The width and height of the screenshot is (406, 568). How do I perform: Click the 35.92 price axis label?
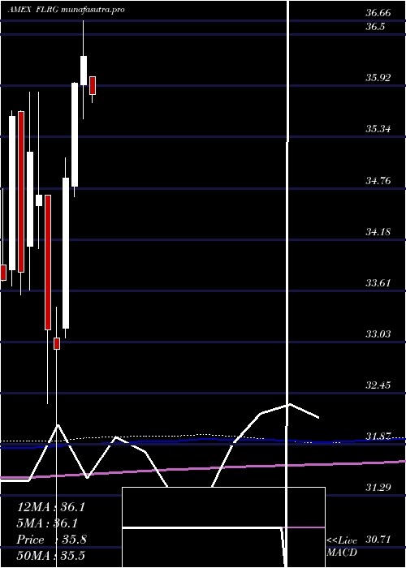click(378, 78)
